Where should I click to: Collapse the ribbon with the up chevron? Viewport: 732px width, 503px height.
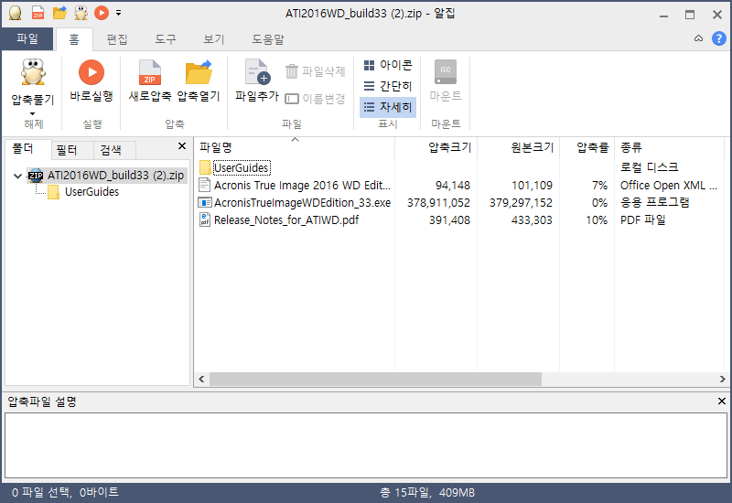tap(698, 38)
